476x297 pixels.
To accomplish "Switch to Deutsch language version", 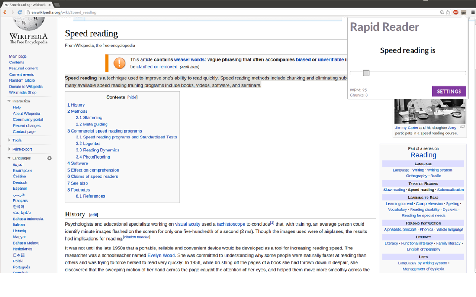I will click(20, 183).
